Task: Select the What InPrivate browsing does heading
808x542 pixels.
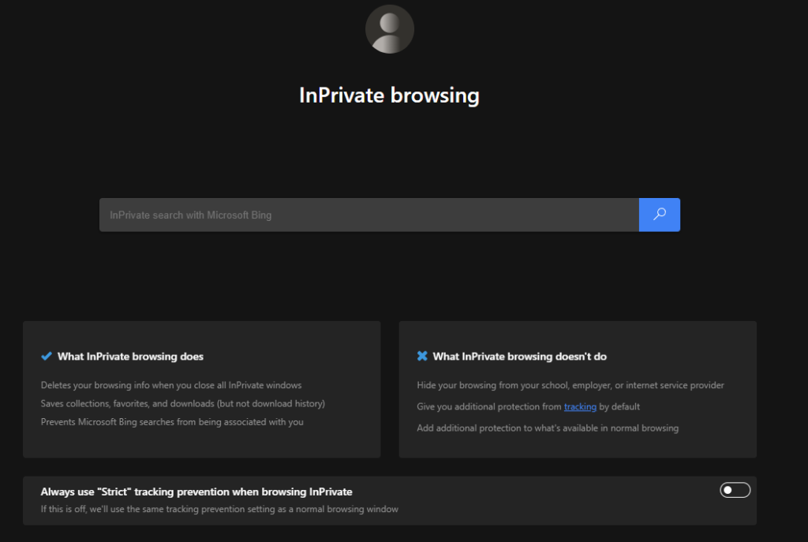Action: point(130,357)
